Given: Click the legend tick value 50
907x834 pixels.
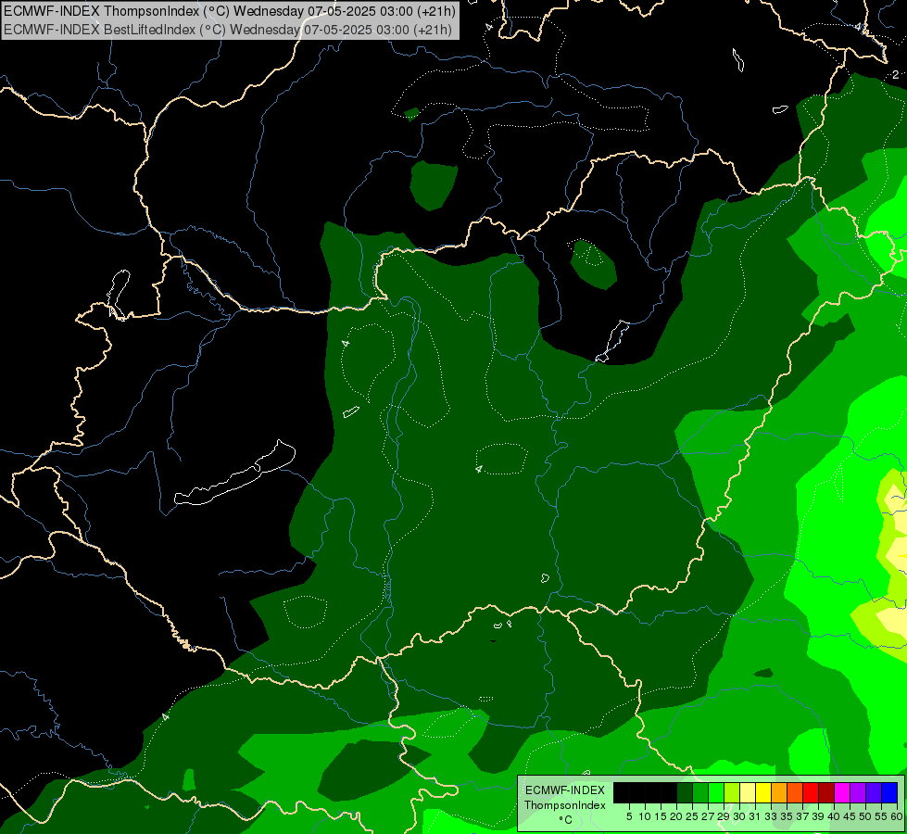Looking at the screenshot, I should coord(865,816).
